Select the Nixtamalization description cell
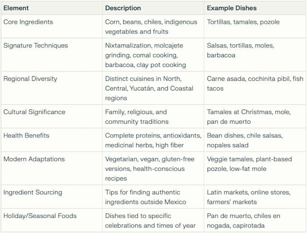This screenshot has width=307, height=233. click(144, 55)
